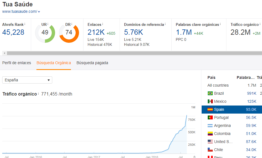Click the Palabra… column header
The height and width of the screenshot is (158, 262).
point(246,77)
